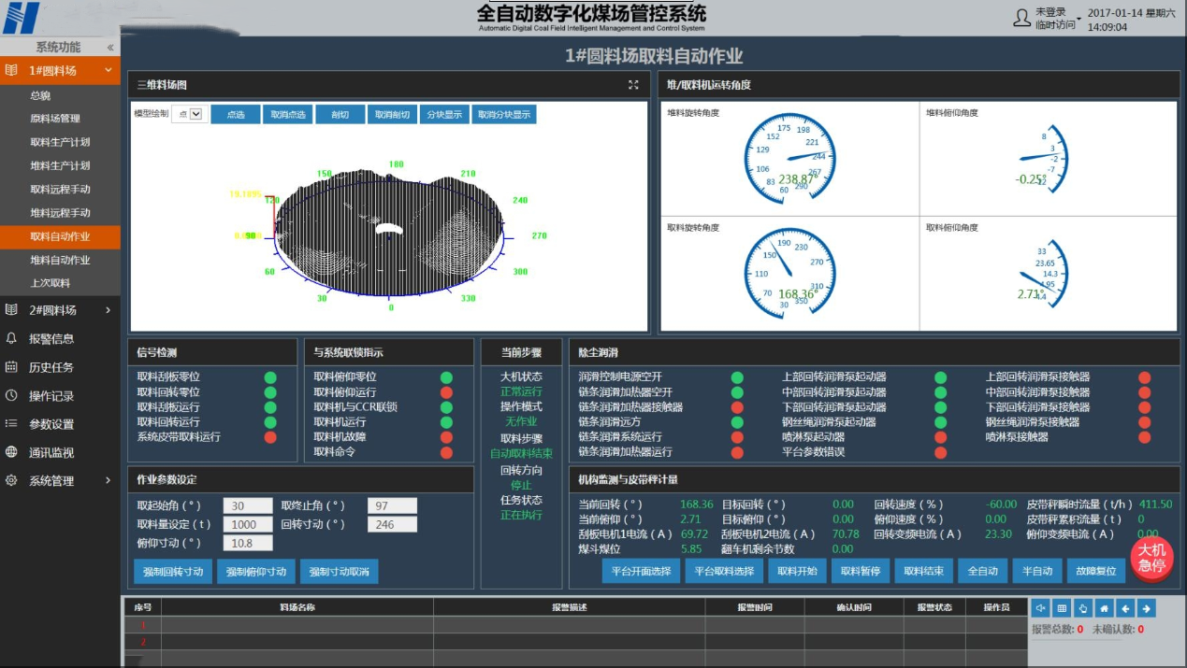Click the mute alarm sound icon
This screenshot has width=1187, height=668.
(x=1040, y=608)
